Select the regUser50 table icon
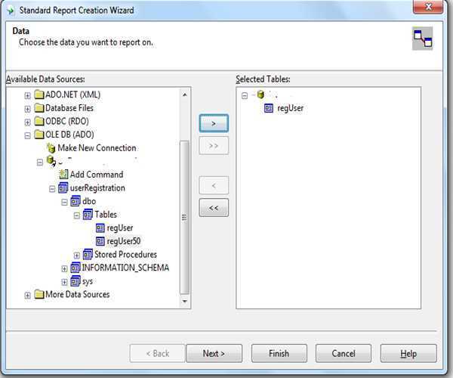This screenshot has width=453, height=378. click(x=100, y=241)
